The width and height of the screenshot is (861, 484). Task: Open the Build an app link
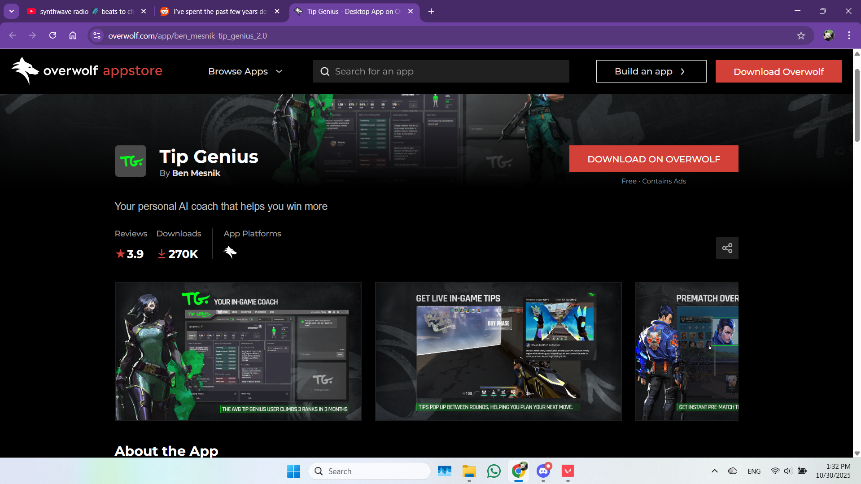pos(651,71)
